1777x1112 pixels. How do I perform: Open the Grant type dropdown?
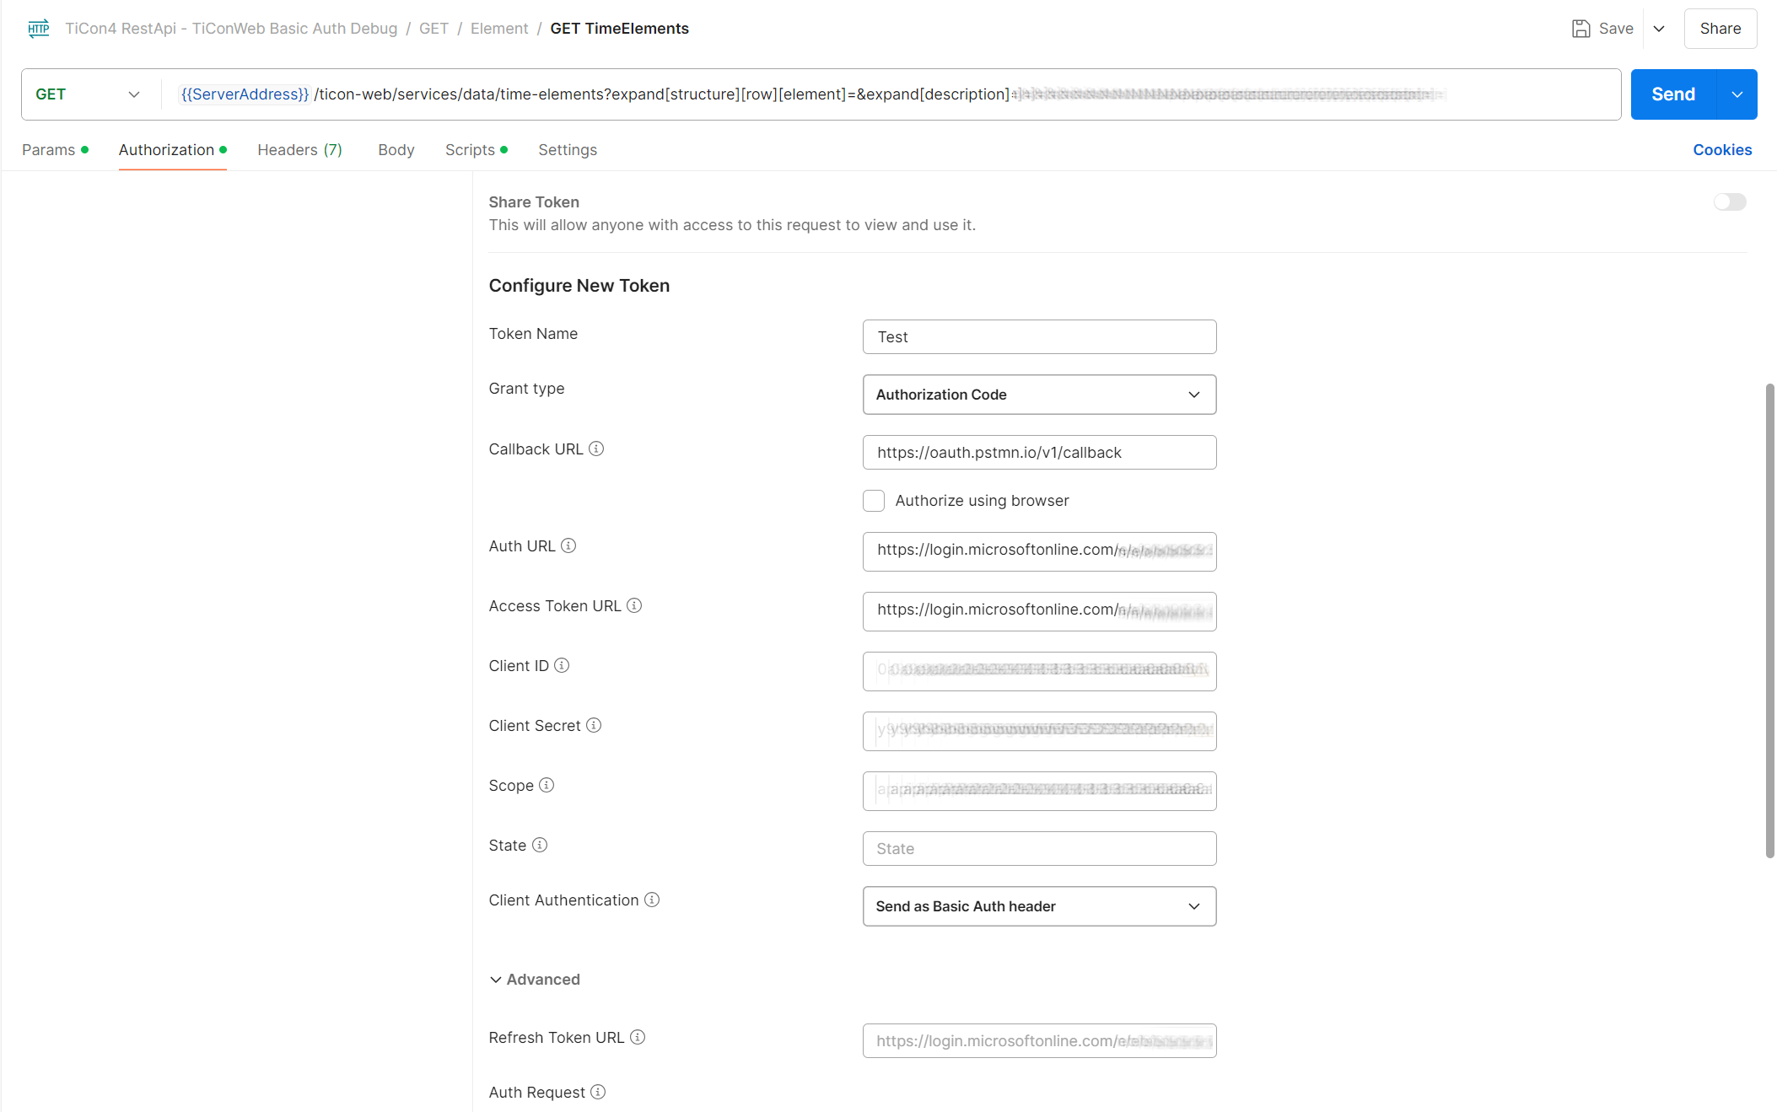[x=1039, y=395]
